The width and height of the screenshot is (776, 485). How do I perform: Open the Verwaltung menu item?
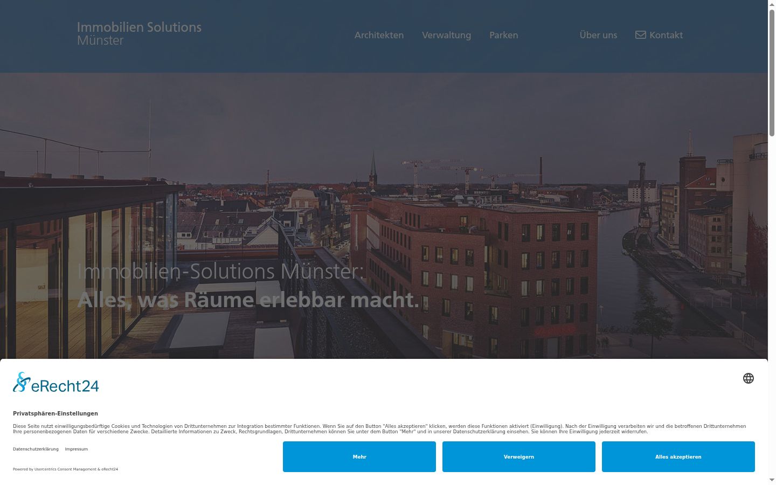446,35
